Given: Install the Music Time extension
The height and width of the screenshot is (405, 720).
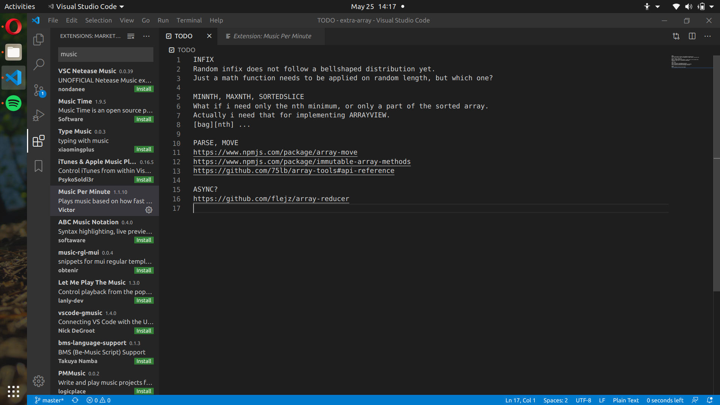Looking at the screenshot, I should (144, 119).
